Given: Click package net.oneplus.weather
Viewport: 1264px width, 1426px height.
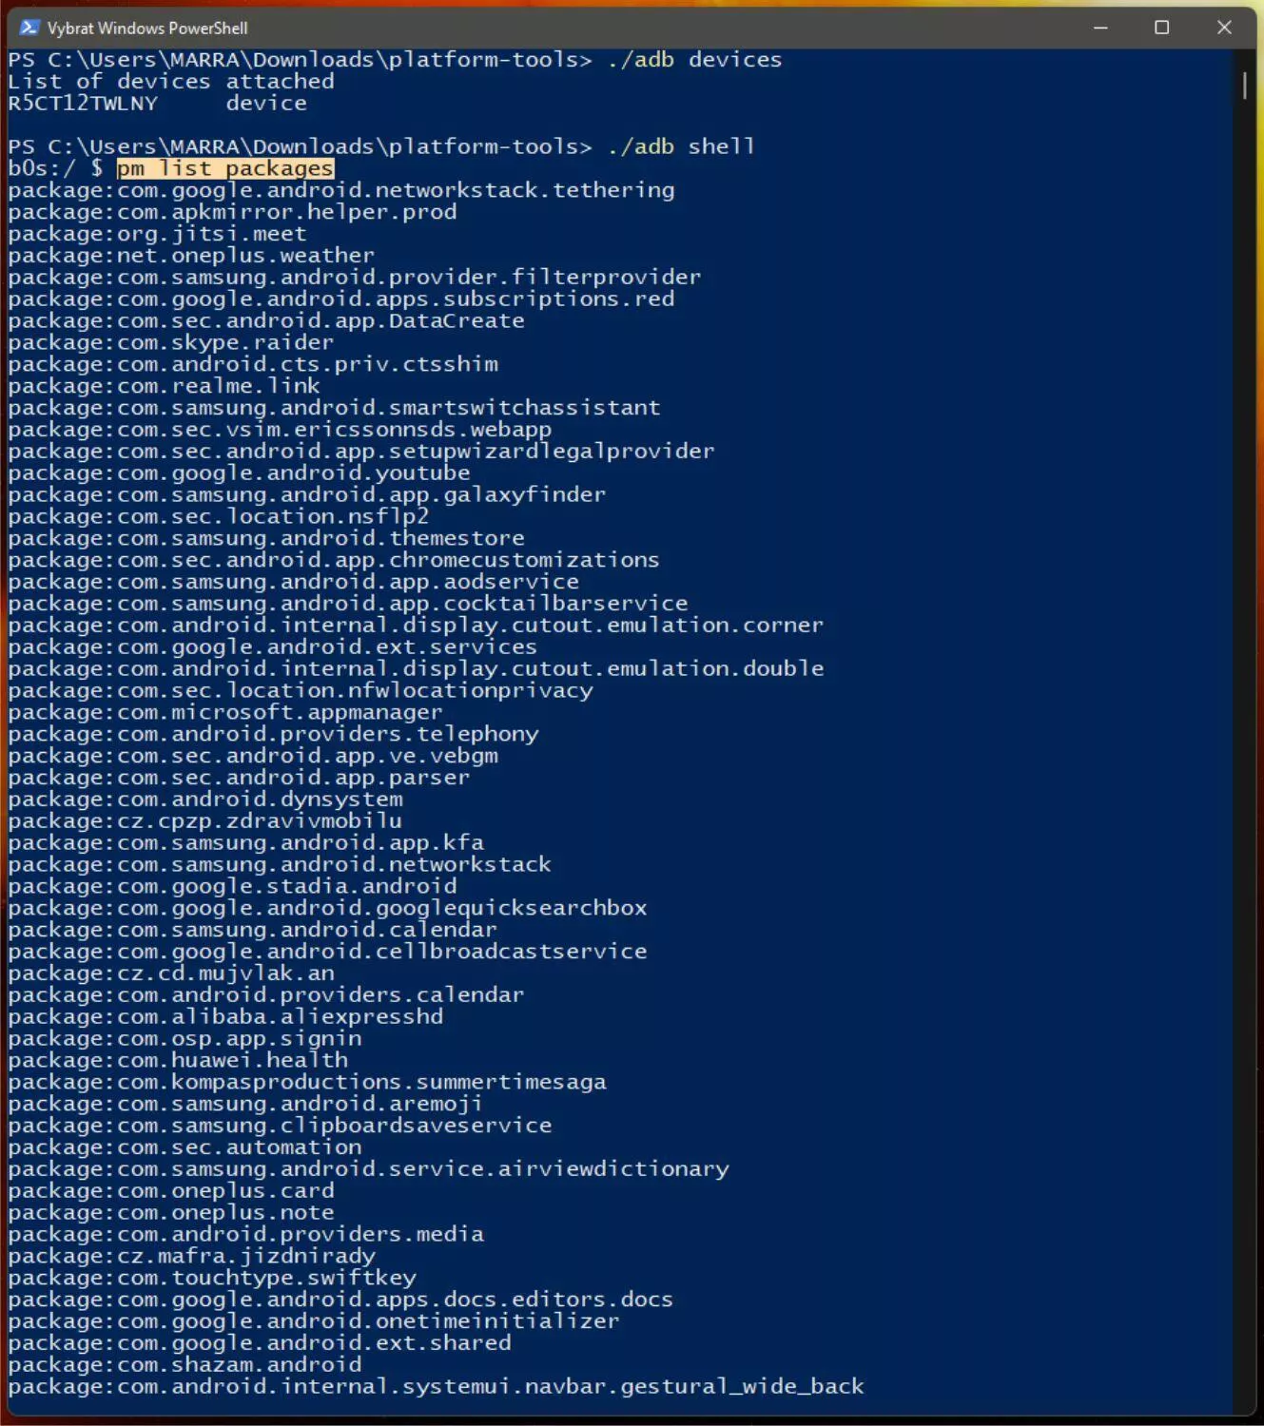Looking at the screenshot, I should (191, 256).
